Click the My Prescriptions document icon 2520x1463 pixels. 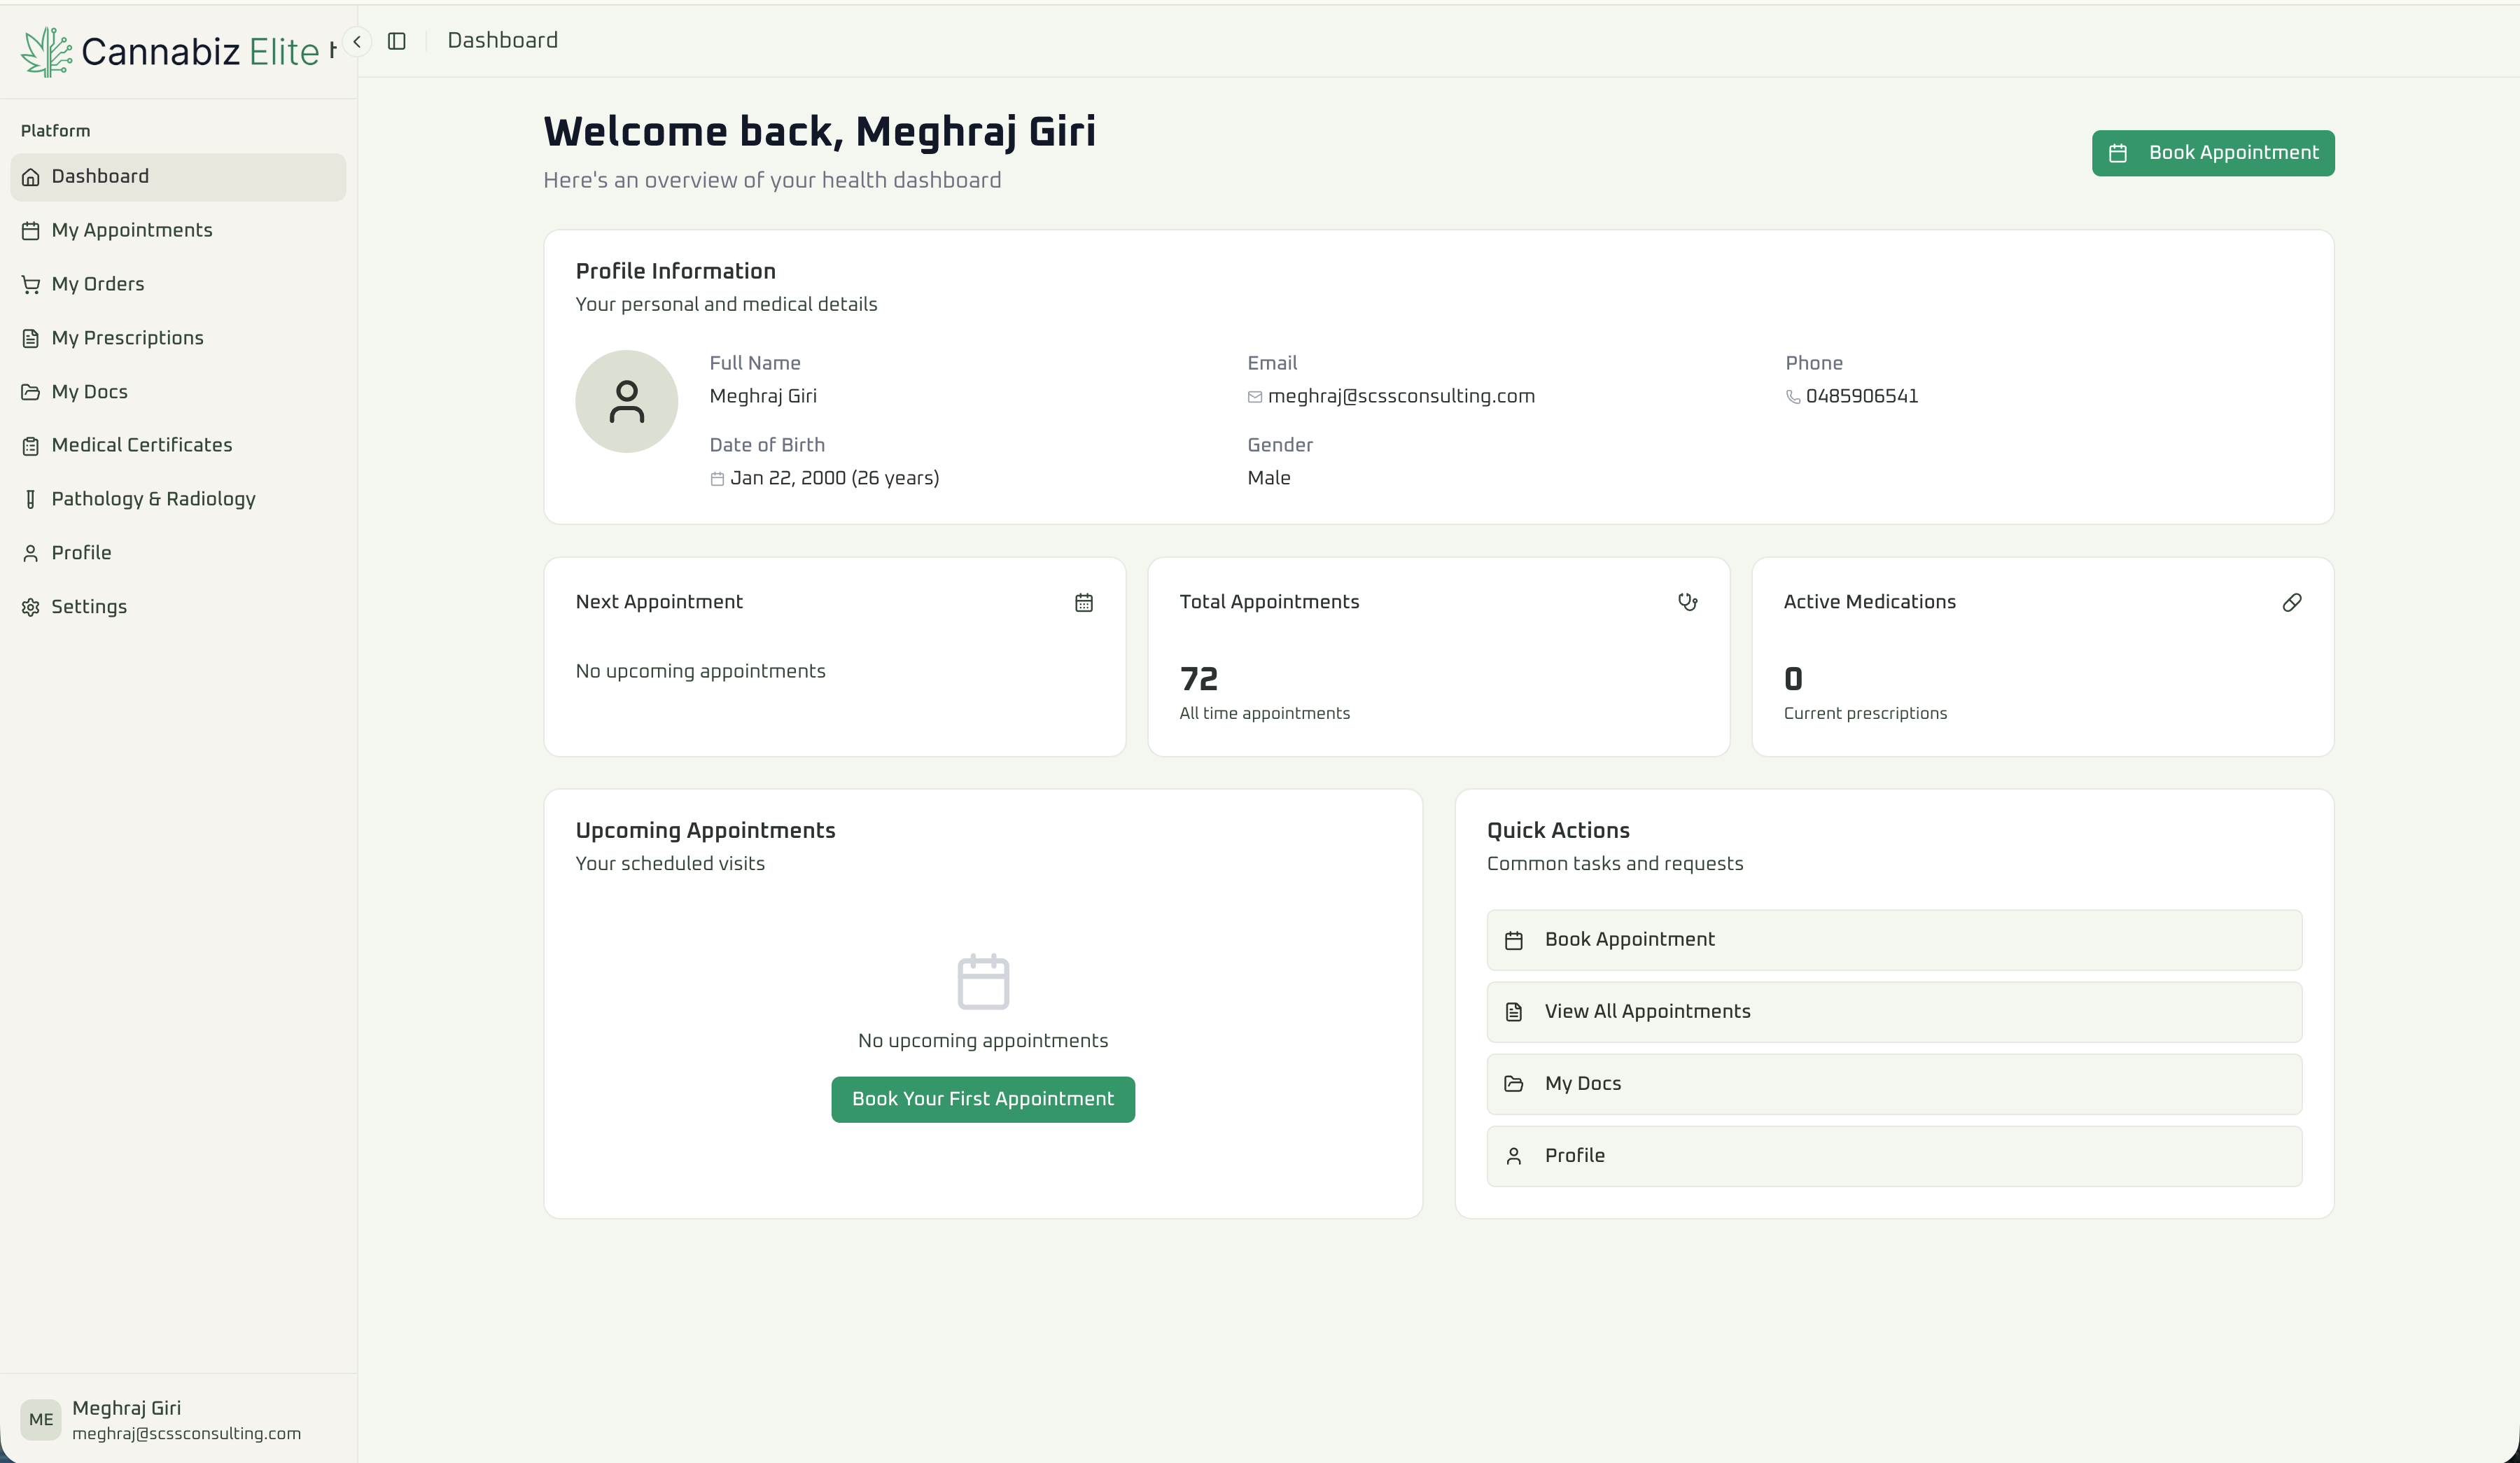click(31, 337)
